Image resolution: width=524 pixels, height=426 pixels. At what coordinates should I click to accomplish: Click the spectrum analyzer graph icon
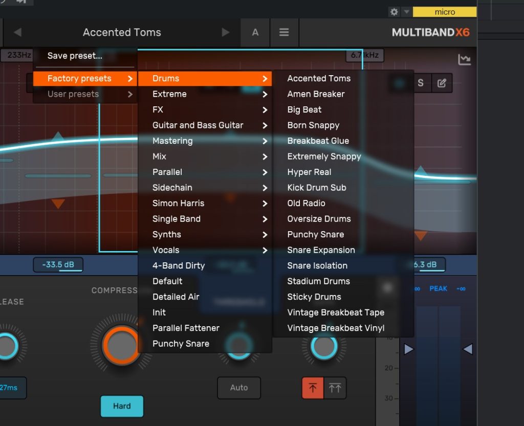464,60
